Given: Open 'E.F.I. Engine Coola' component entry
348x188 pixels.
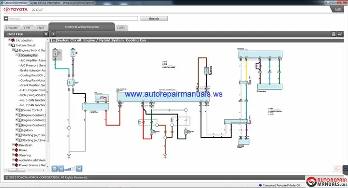Looking at the screenshot, I should [x=33, y=90].
